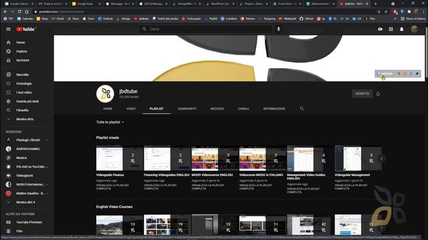Click the search magnifier icon in search box
428x240 pixels.
144,29
